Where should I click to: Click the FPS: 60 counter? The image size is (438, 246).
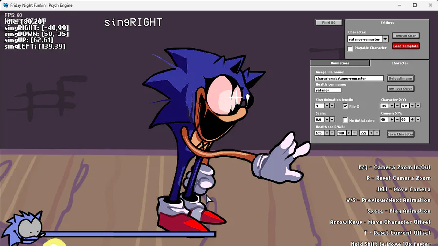(x=14, y=15)
